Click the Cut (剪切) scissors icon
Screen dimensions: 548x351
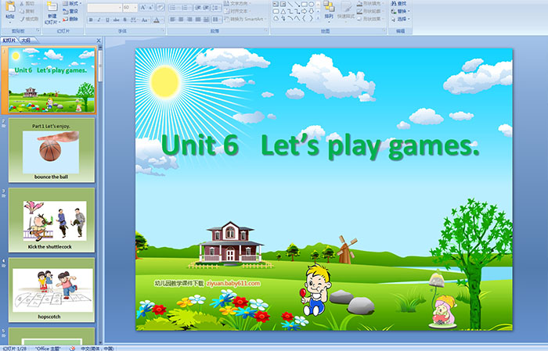[x=22, y=3]
